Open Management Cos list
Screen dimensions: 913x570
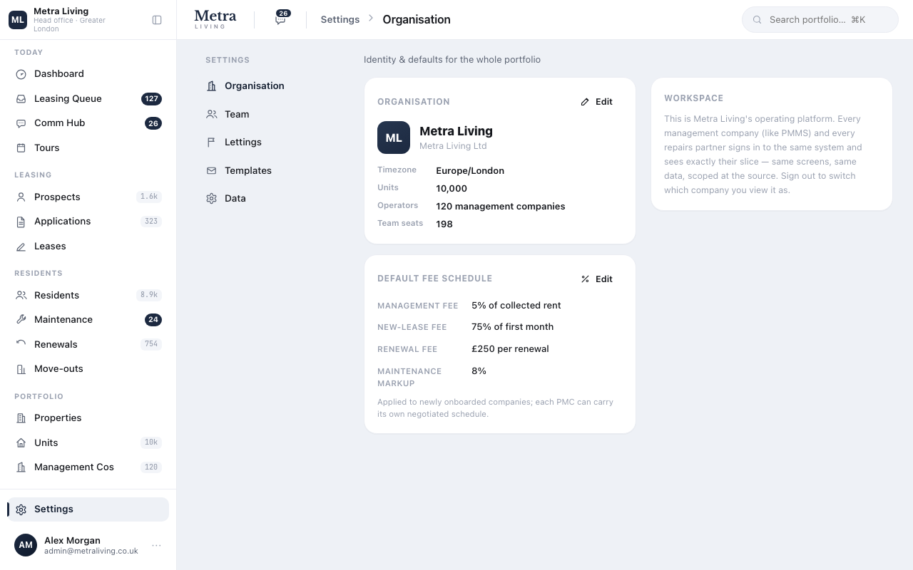click(x=88, y=467)
